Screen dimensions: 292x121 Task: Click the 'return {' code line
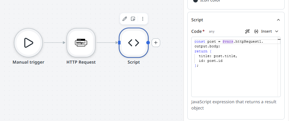tap(203, 51)
